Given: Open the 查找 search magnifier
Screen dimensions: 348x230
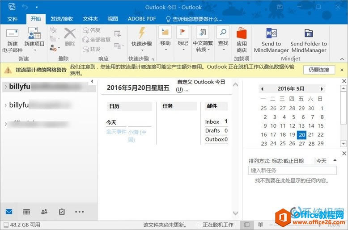Looking at the screenshot, I should (223, 38).
